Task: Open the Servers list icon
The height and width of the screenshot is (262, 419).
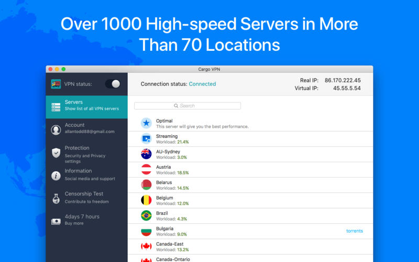Action: pos(56,107)
